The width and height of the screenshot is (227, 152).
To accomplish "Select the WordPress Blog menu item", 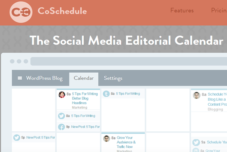I will coord(44,78).
